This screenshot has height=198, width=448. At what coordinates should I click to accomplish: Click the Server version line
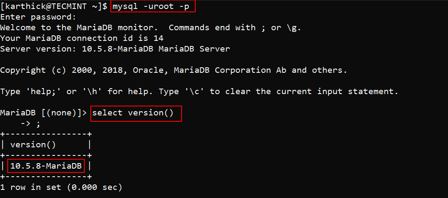[115, 49]
